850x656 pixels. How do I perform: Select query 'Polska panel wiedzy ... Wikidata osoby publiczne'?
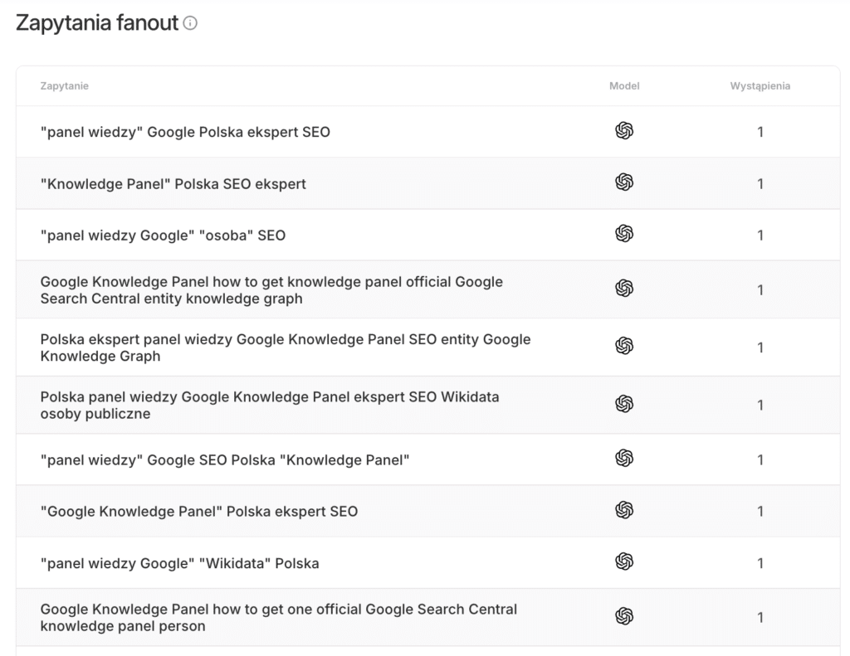270,406
